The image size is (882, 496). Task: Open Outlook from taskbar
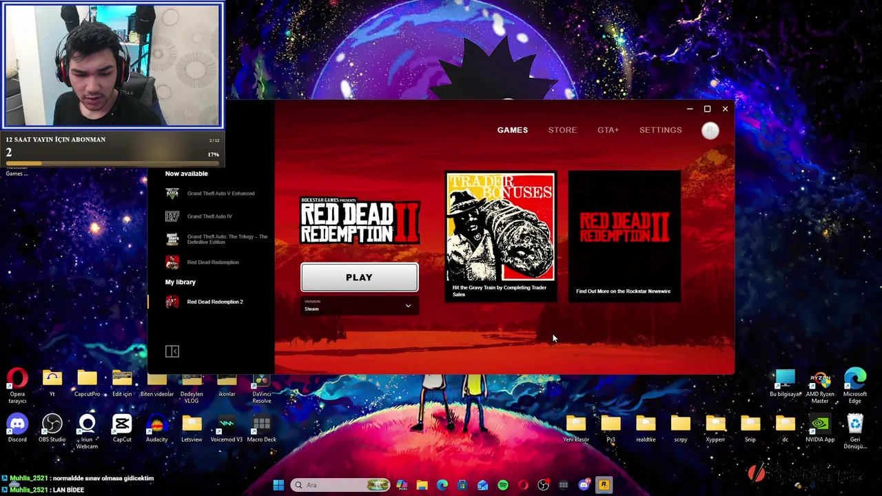(482, 485)
